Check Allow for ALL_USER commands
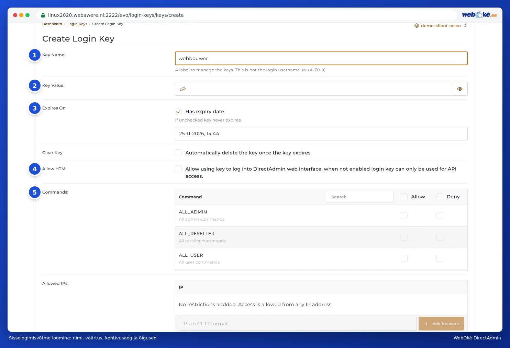 click(x=404, y=258)
